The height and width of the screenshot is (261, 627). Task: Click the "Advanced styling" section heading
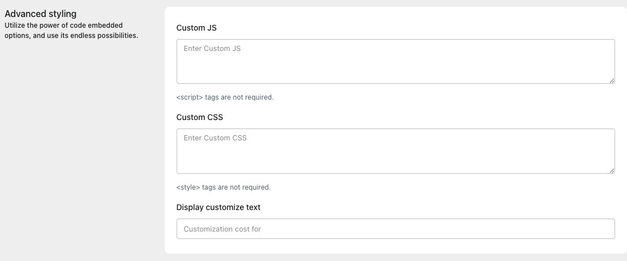tap(41, 14)
